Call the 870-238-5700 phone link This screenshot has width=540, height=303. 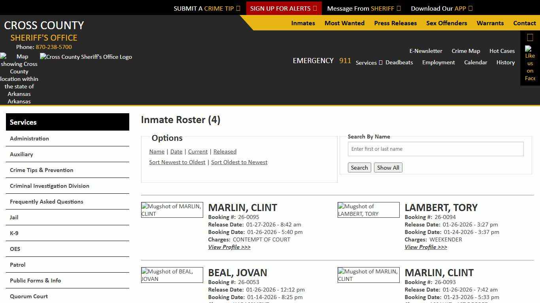tap(53, 47)
